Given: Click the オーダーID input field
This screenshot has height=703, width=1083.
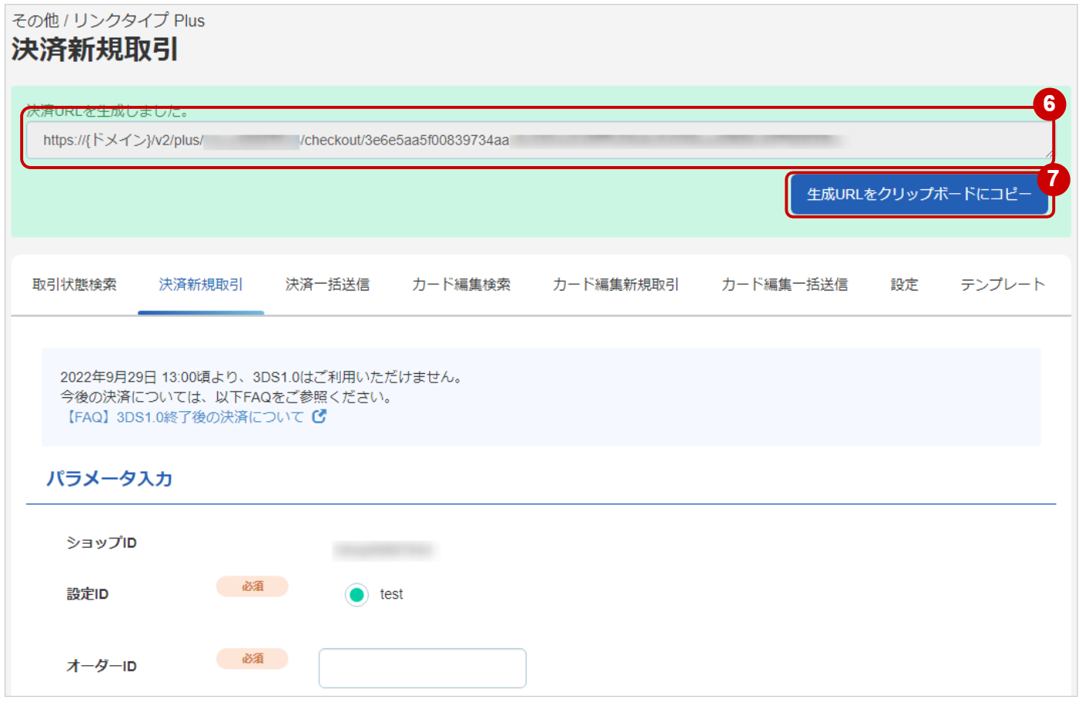Looking at the screenshot, I should click(421, 667).
